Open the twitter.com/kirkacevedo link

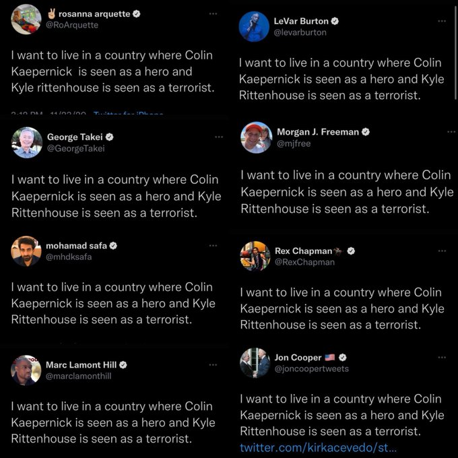(x=318, y=447)
